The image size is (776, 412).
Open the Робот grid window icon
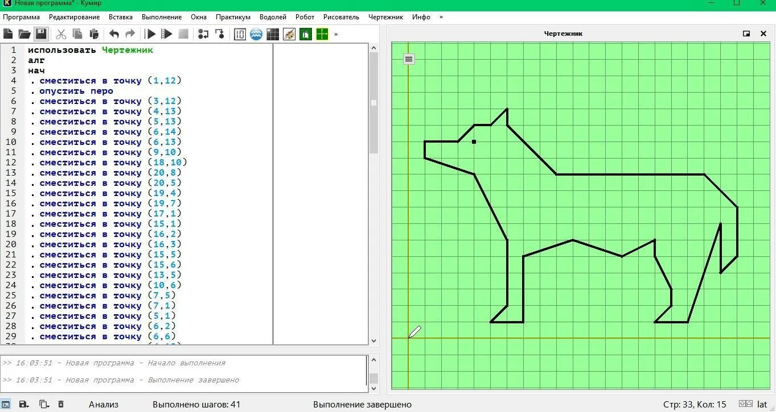click(x=273, y=34)
